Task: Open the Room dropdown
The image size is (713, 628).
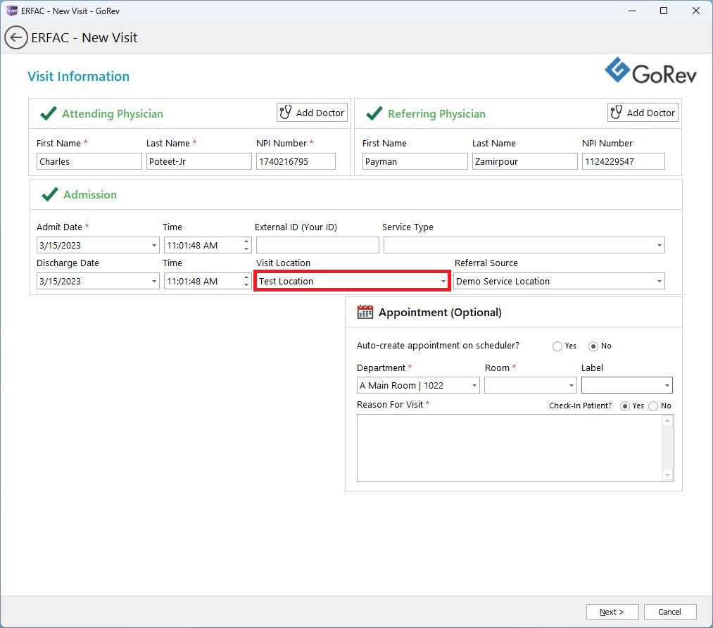Action: click(x=572, y=385)
